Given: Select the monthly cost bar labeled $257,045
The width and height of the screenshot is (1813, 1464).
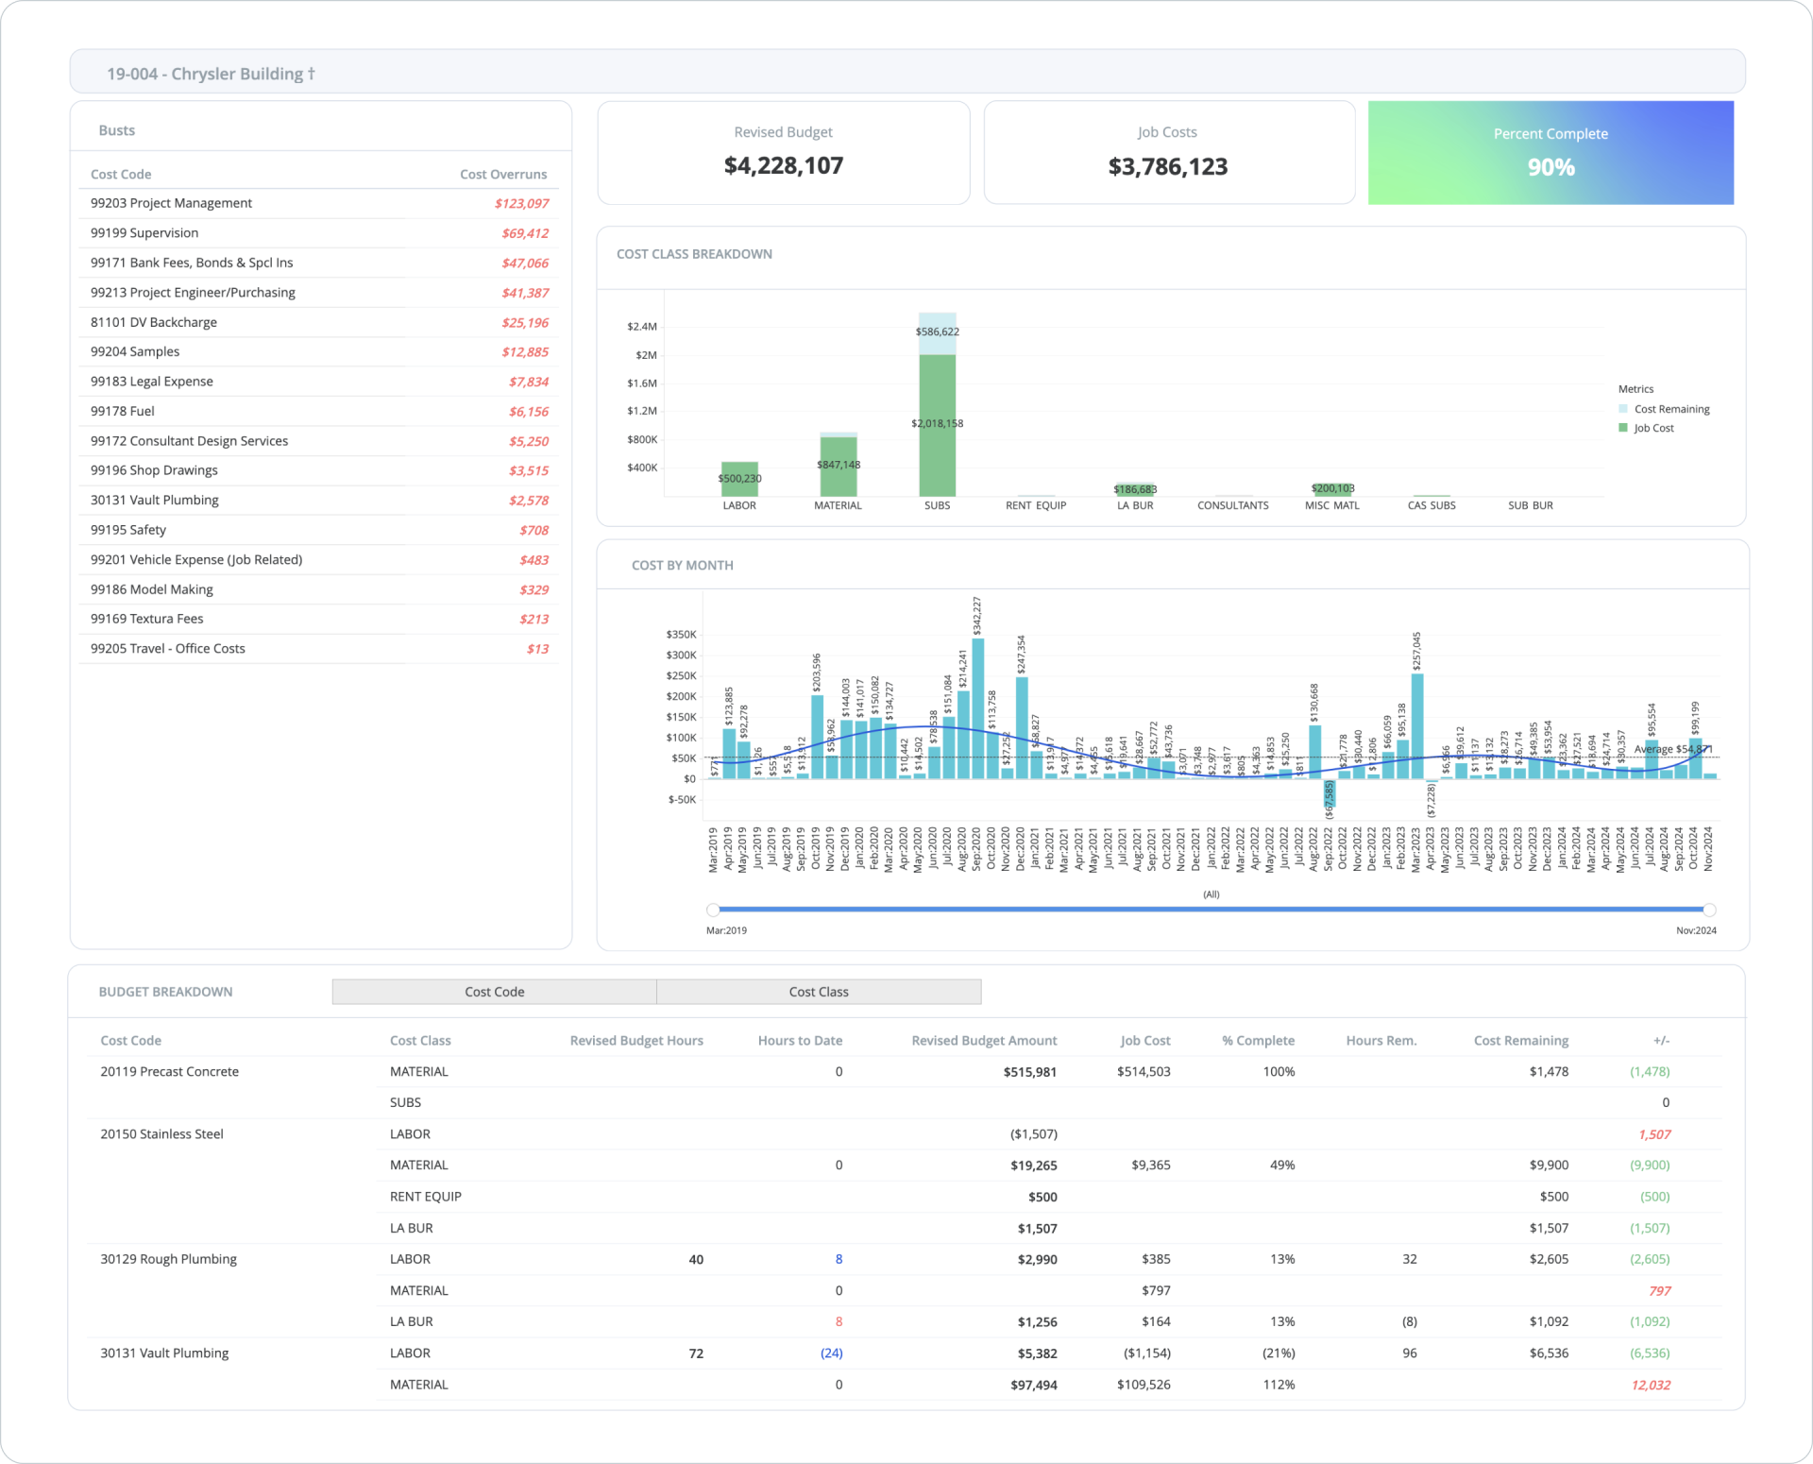Looking at the screenshot, I should pos(1416,726).
